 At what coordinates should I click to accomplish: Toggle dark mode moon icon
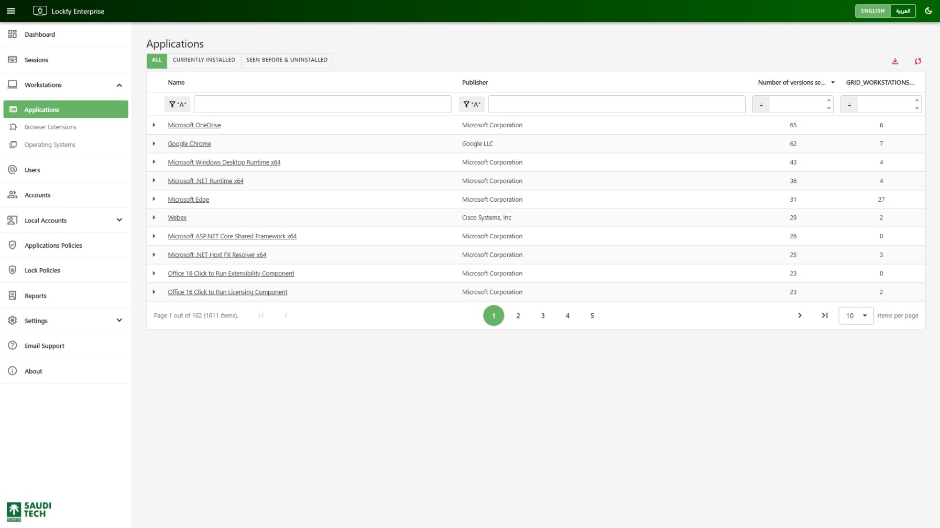pyautogui.click(x=928, y=11)
